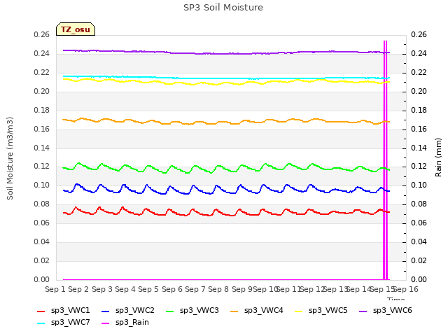Click the magenta rain spike on Sep 15
This screenshot has width=448, height=336.
pyautogui.click(x=385, y=160)
